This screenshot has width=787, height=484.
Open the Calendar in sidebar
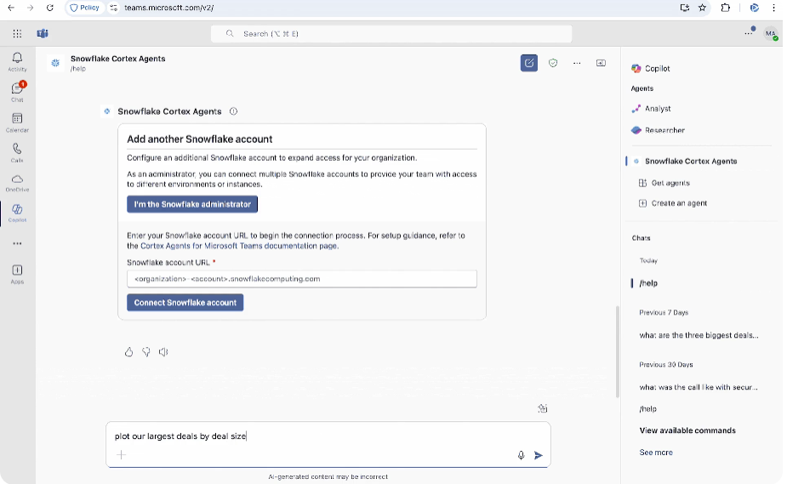click(x=17, y=122)
